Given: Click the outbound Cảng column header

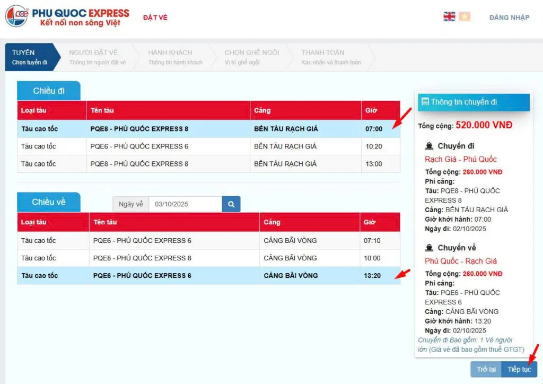Looking at the screenshot, I should click(305, 110).
